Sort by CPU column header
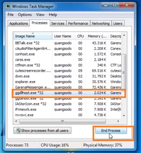Screen dimensions: 141x153 tap(81, 36)
